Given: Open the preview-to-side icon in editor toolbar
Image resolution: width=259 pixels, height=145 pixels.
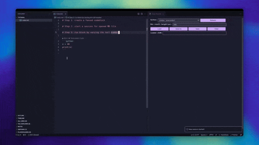Looking at the screenshot, I should click(139, 14).
